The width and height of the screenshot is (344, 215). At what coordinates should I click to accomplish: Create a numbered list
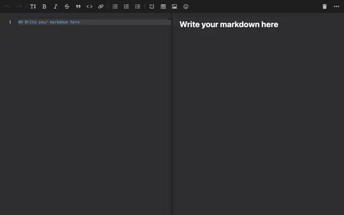(126, 6)
